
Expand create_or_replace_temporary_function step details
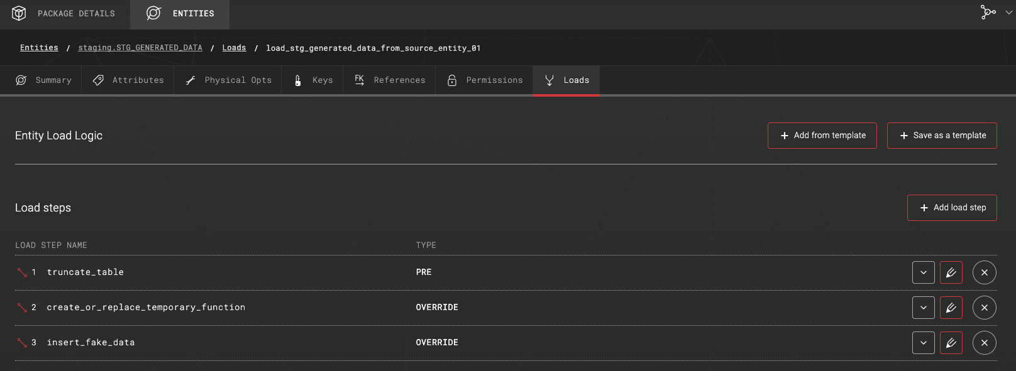pos(923,308)
